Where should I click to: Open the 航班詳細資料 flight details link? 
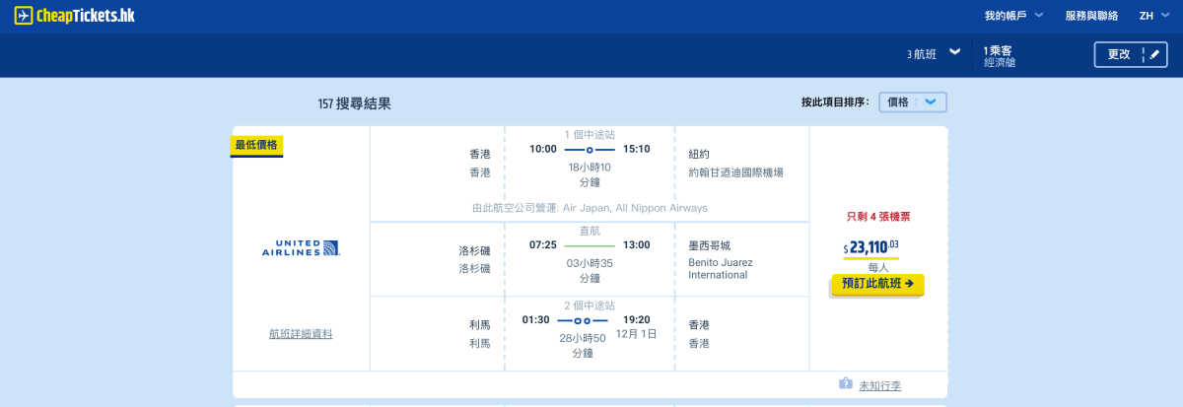click(x=301, y=334)
